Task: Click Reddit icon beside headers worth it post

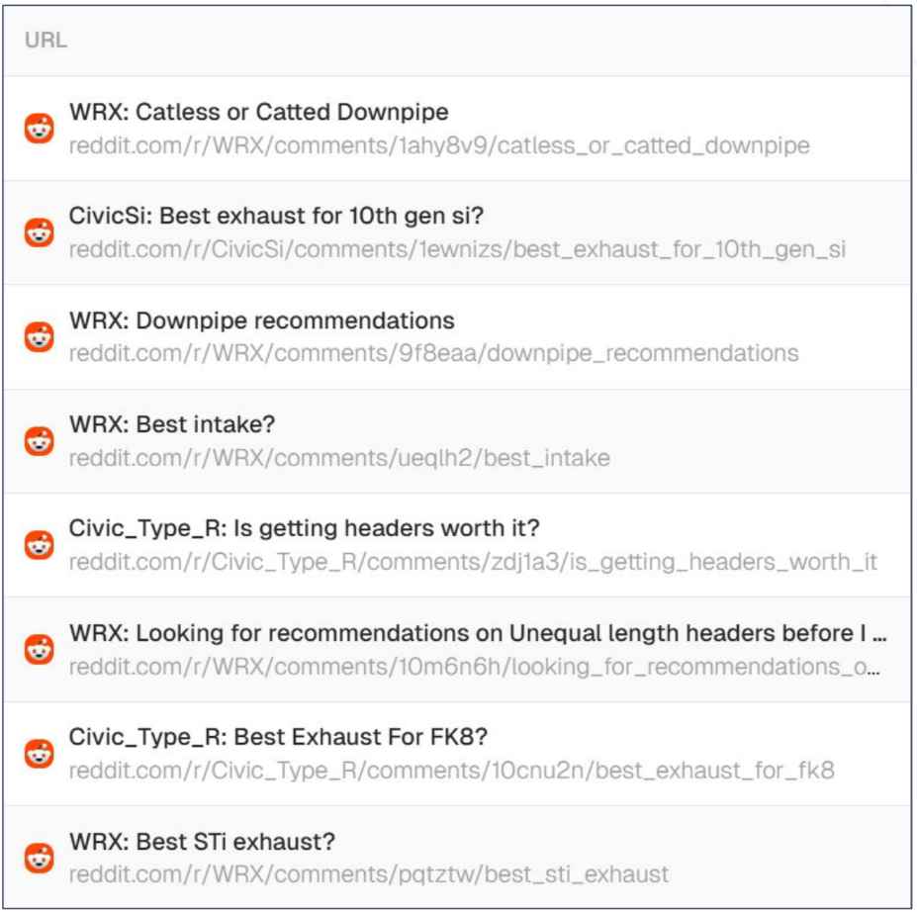Action: tap(40, 545)
